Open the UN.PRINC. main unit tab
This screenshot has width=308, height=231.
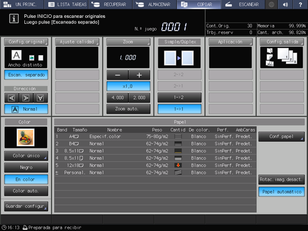tap(22, 4)
